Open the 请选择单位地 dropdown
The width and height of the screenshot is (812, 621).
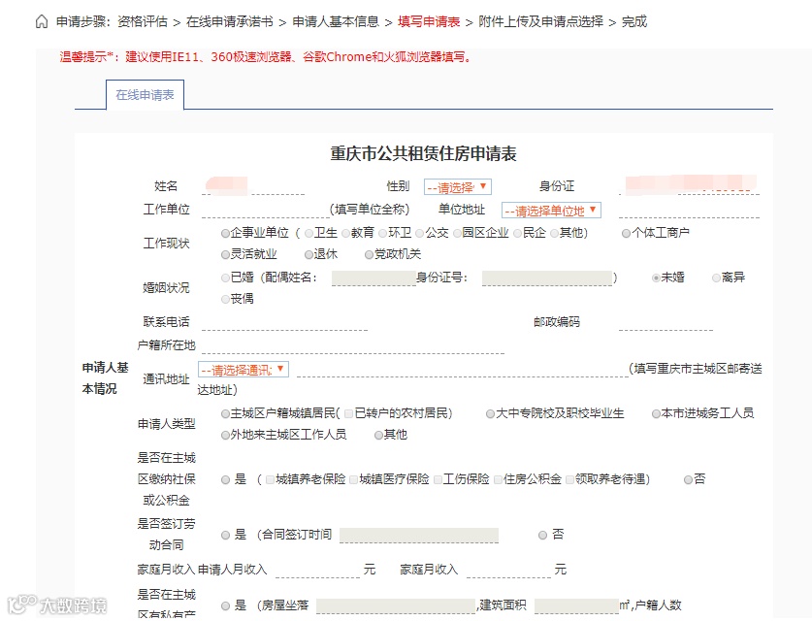[x=551, y=211]
